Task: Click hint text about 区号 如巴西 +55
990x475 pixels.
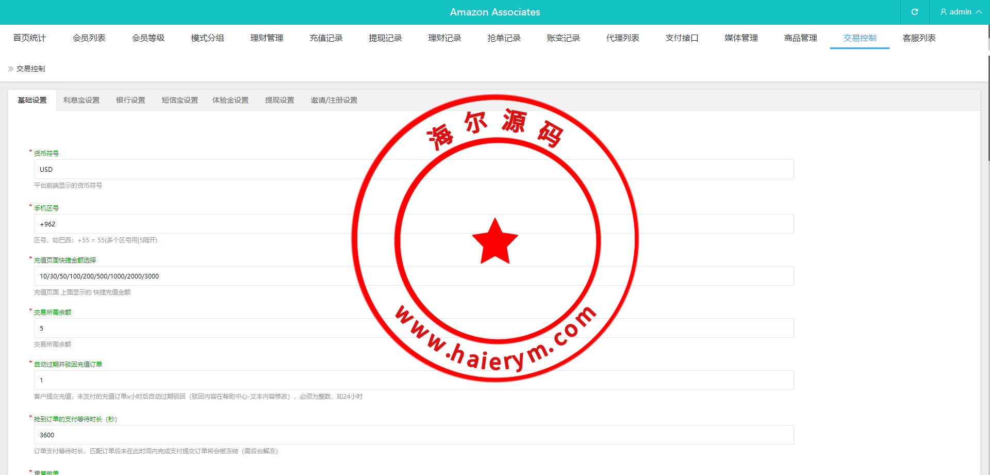Action: 96,240
